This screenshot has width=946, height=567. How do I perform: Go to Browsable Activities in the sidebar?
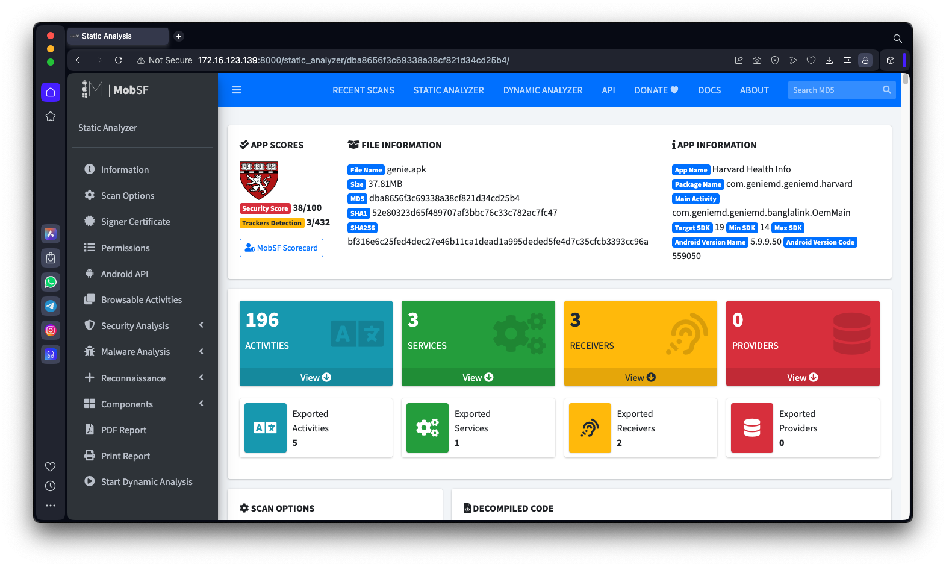click(x=143, y=300)
